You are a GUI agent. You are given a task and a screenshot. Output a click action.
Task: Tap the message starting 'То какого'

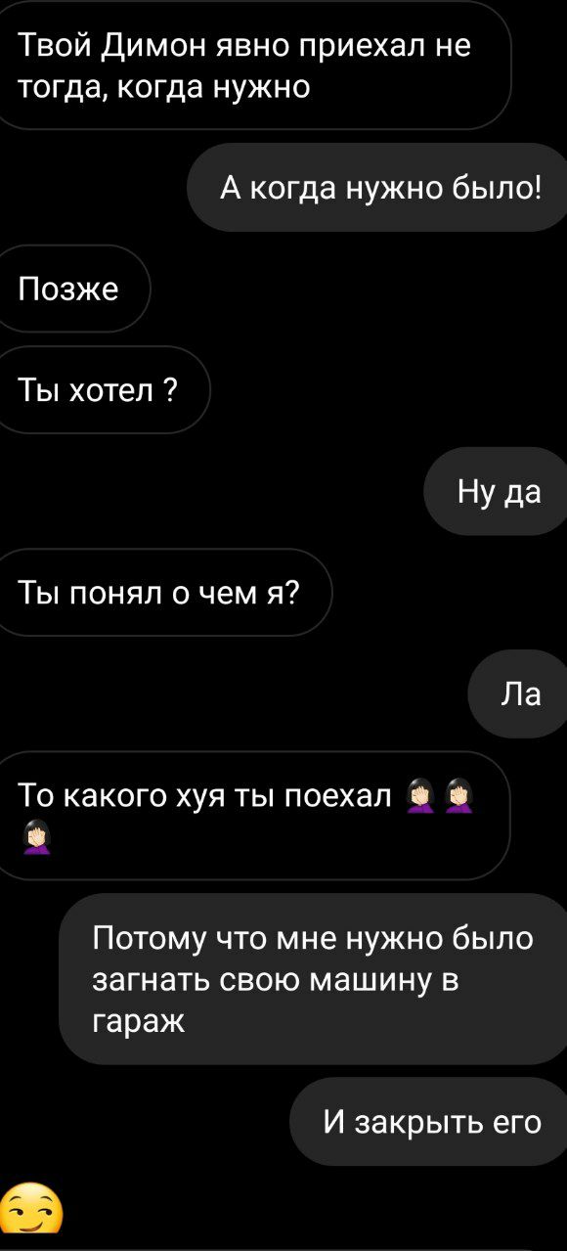(x=254, y=816)
